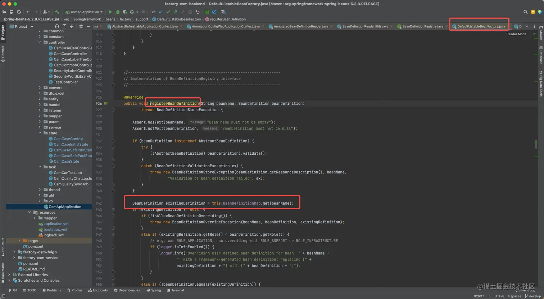This screenshot has height=299, width=544.
Task: Open the Terminal tool window tab
Action: coord(175,290)
